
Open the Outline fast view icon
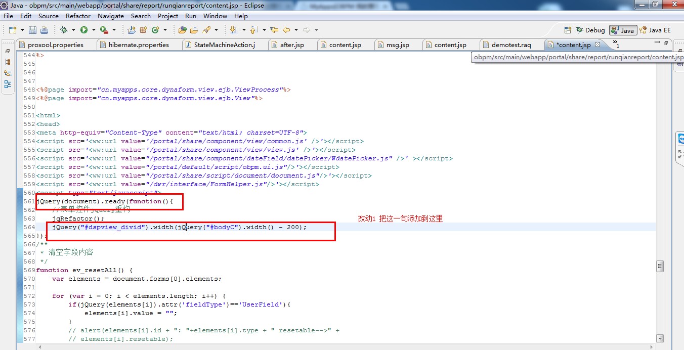[x=8, y=84]
